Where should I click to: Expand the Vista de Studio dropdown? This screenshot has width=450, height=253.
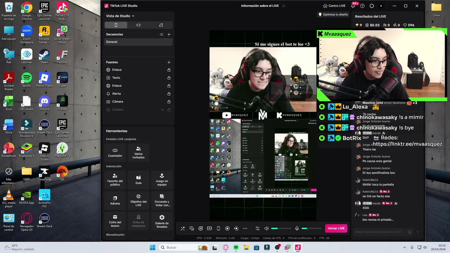(x=120, y=16)
